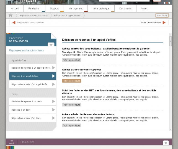Click the Précédent button
Image resolution: width=178 pixels, height=149 pixels.
point(162,16)
